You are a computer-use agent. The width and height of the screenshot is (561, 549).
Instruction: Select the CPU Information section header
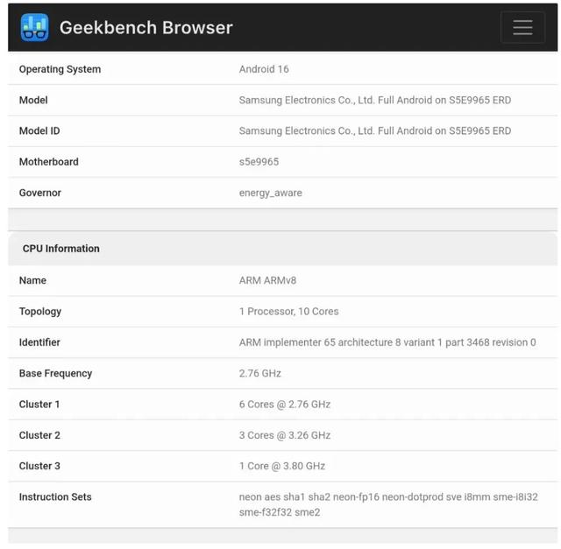coord(61,249)
